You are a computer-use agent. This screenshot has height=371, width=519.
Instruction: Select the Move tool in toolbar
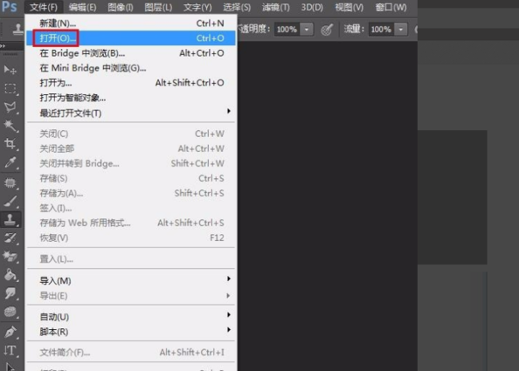(10, 70)
